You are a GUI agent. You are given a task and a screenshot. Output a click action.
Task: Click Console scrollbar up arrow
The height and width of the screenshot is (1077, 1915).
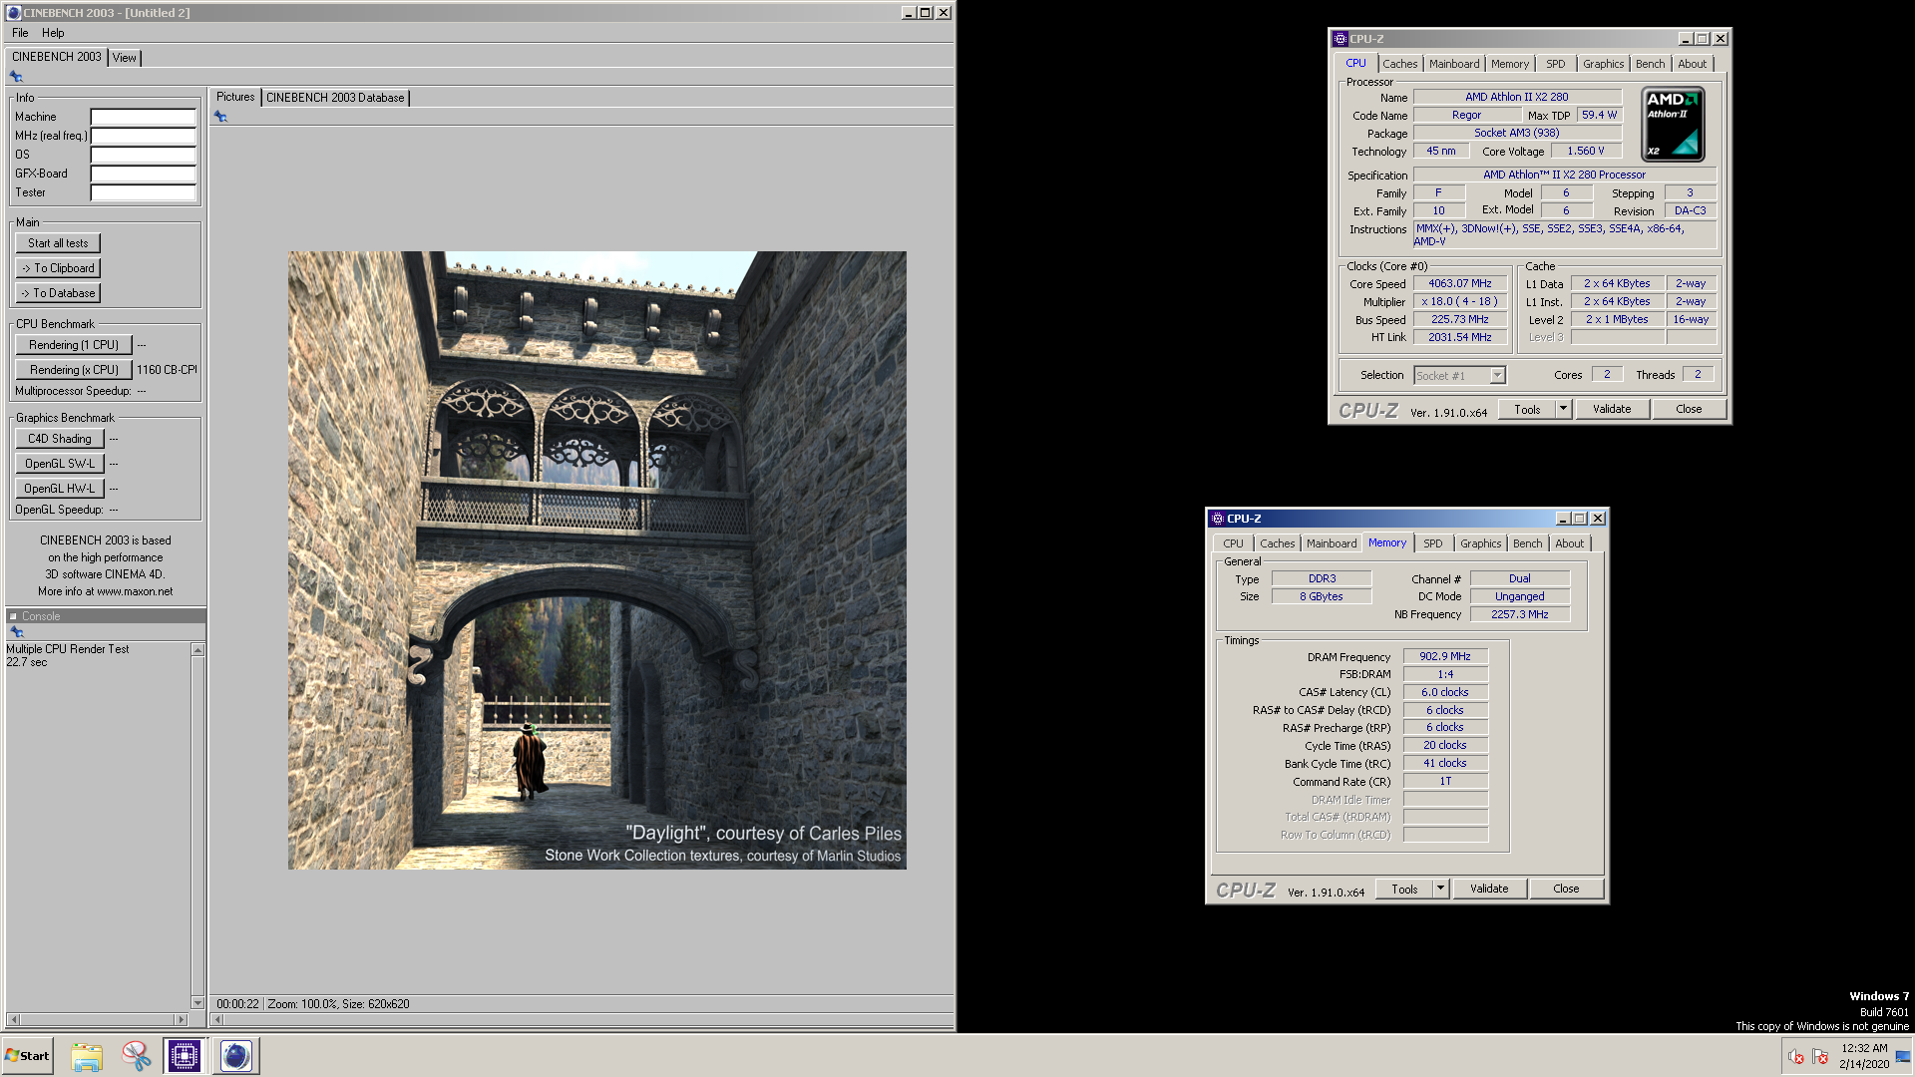click(197, 650)
